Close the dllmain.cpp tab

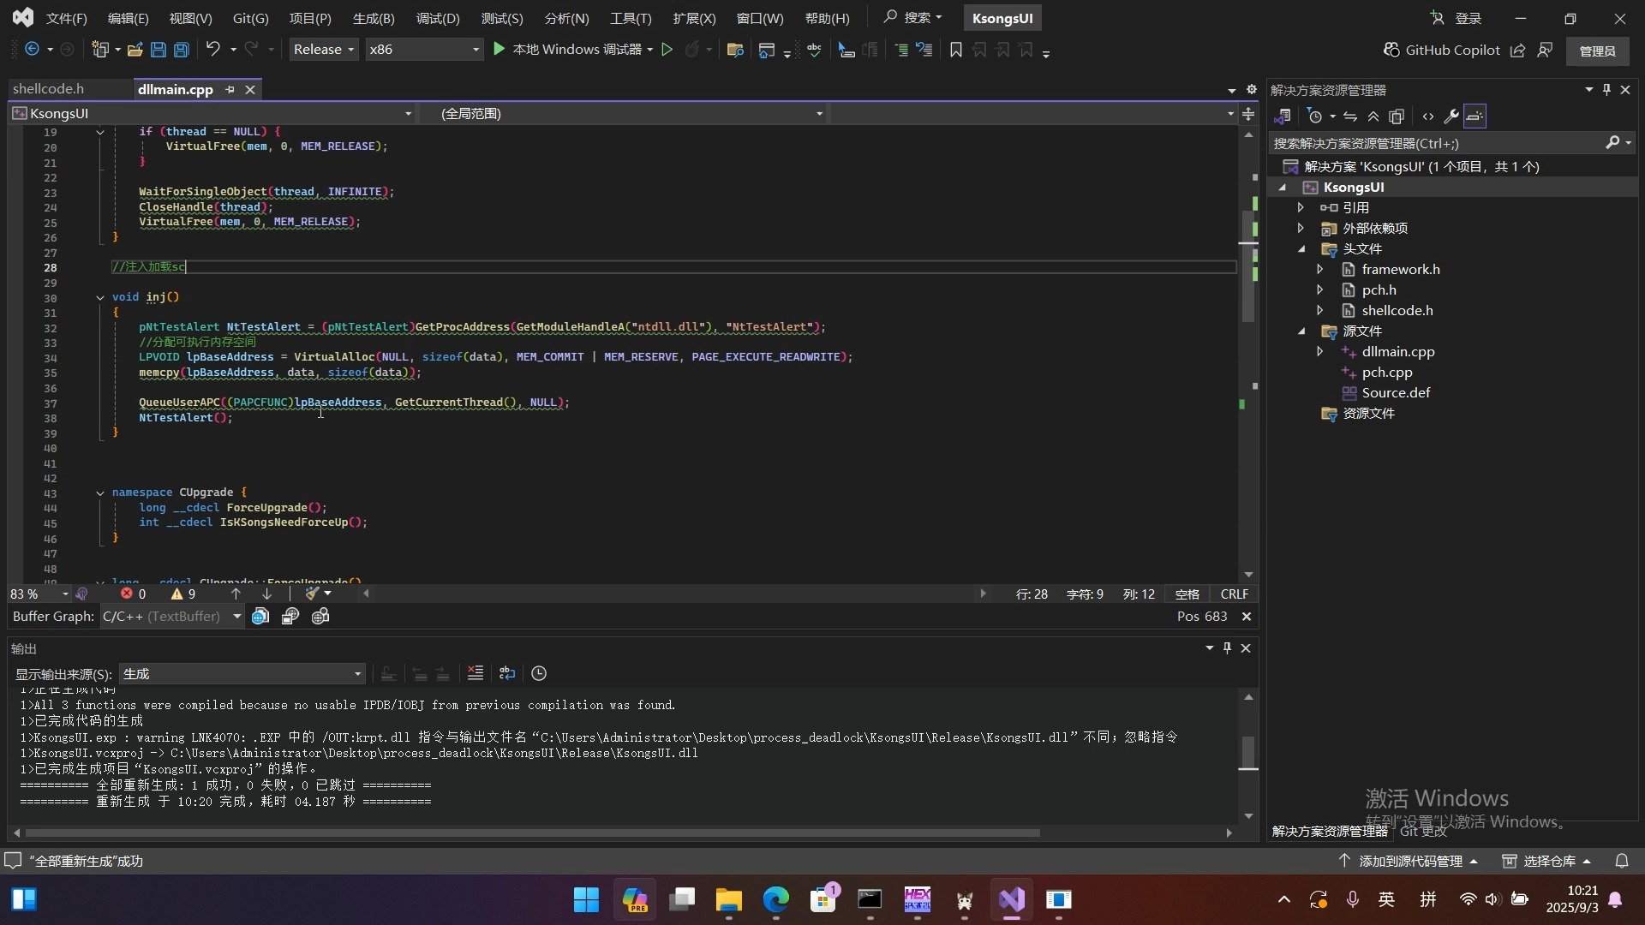tap(250, 89)
